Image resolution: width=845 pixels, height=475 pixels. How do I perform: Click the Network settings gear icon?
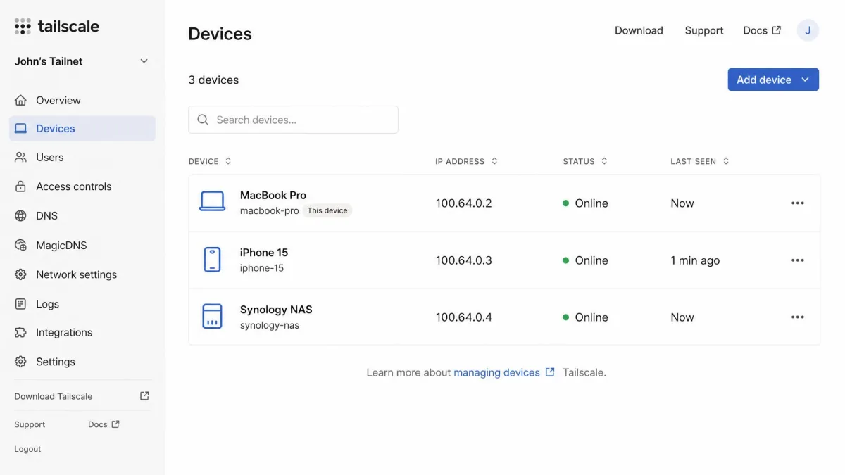tap(21, 274)
